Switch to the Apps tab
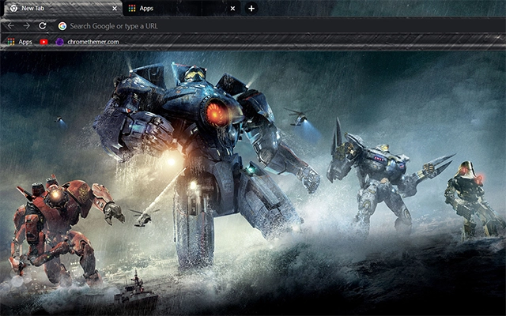 click(181, 9)
